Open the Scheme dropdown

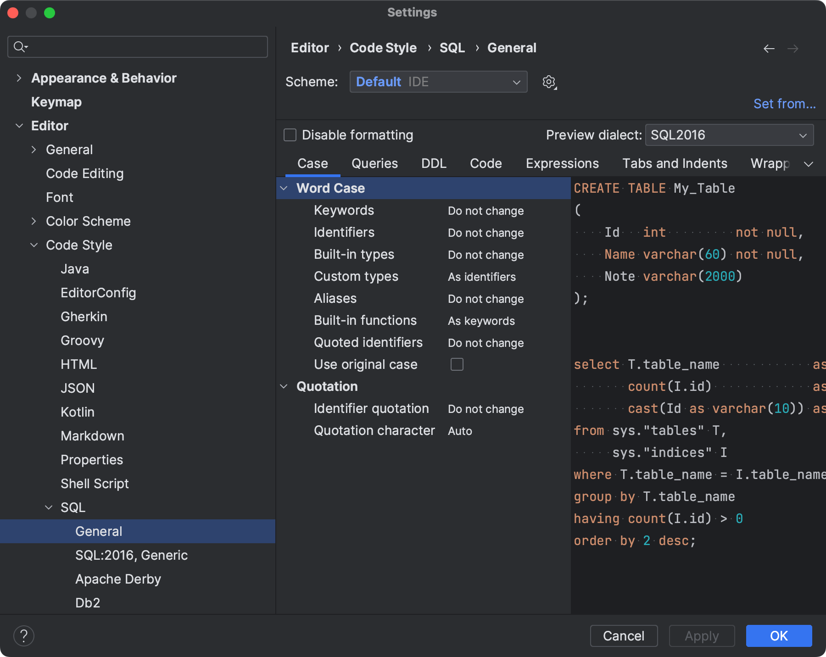[438, 82]
